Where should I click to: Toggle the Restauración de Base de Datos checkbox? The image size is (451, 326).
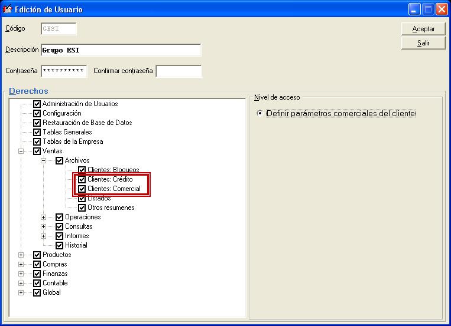pos(37,123)
